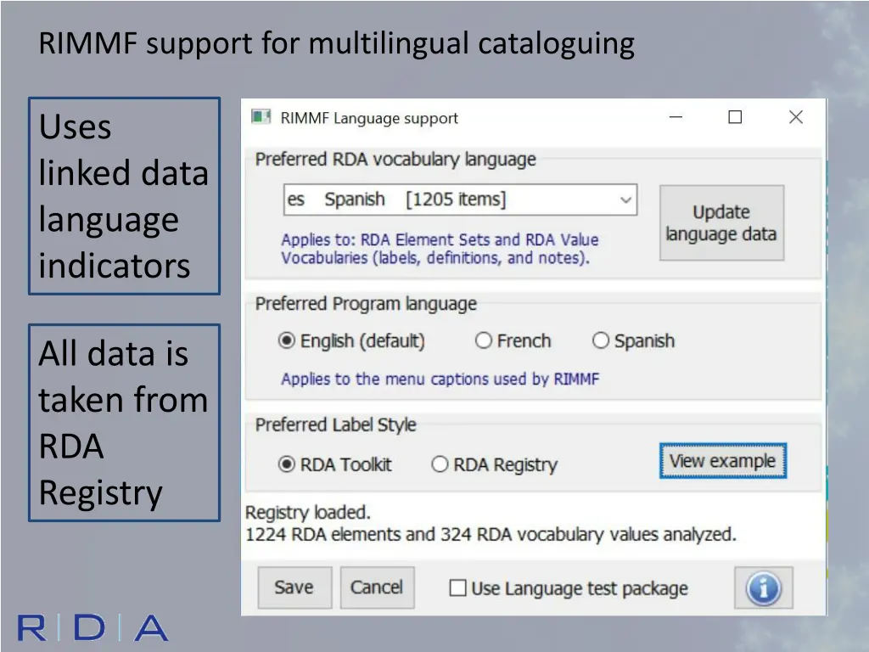869x652 pixels.
Task: Close the RIMMF Language support window
Action: (796, 117)
